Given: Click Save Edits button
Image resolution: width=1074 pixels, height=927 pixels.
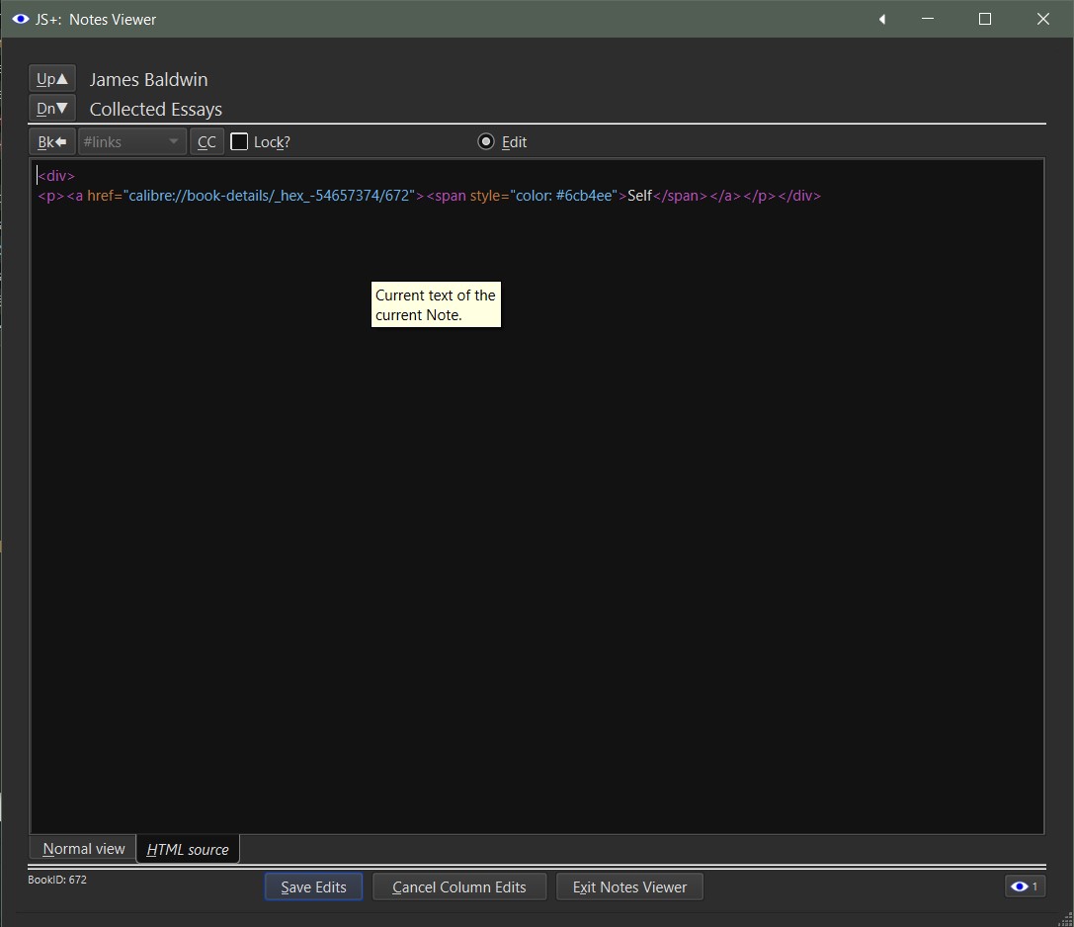Looking at the screenshot, I should tap(314, 886).
